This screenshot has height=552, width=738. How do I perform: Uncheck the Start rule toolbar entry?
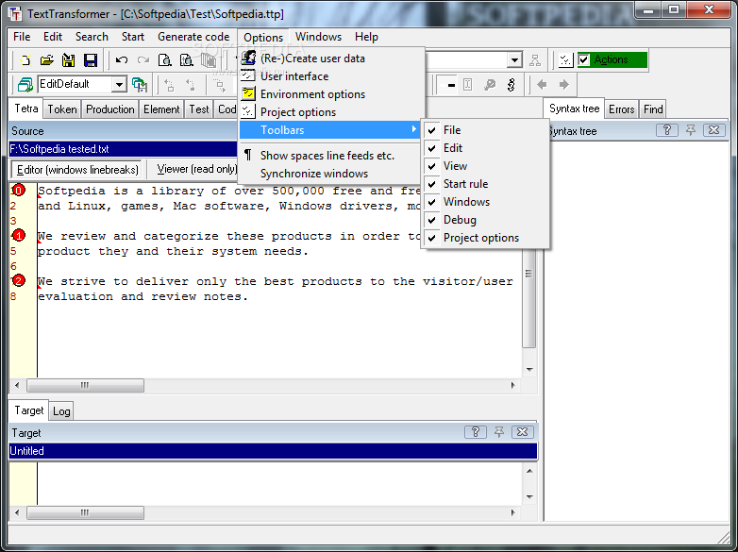(485, 184)
